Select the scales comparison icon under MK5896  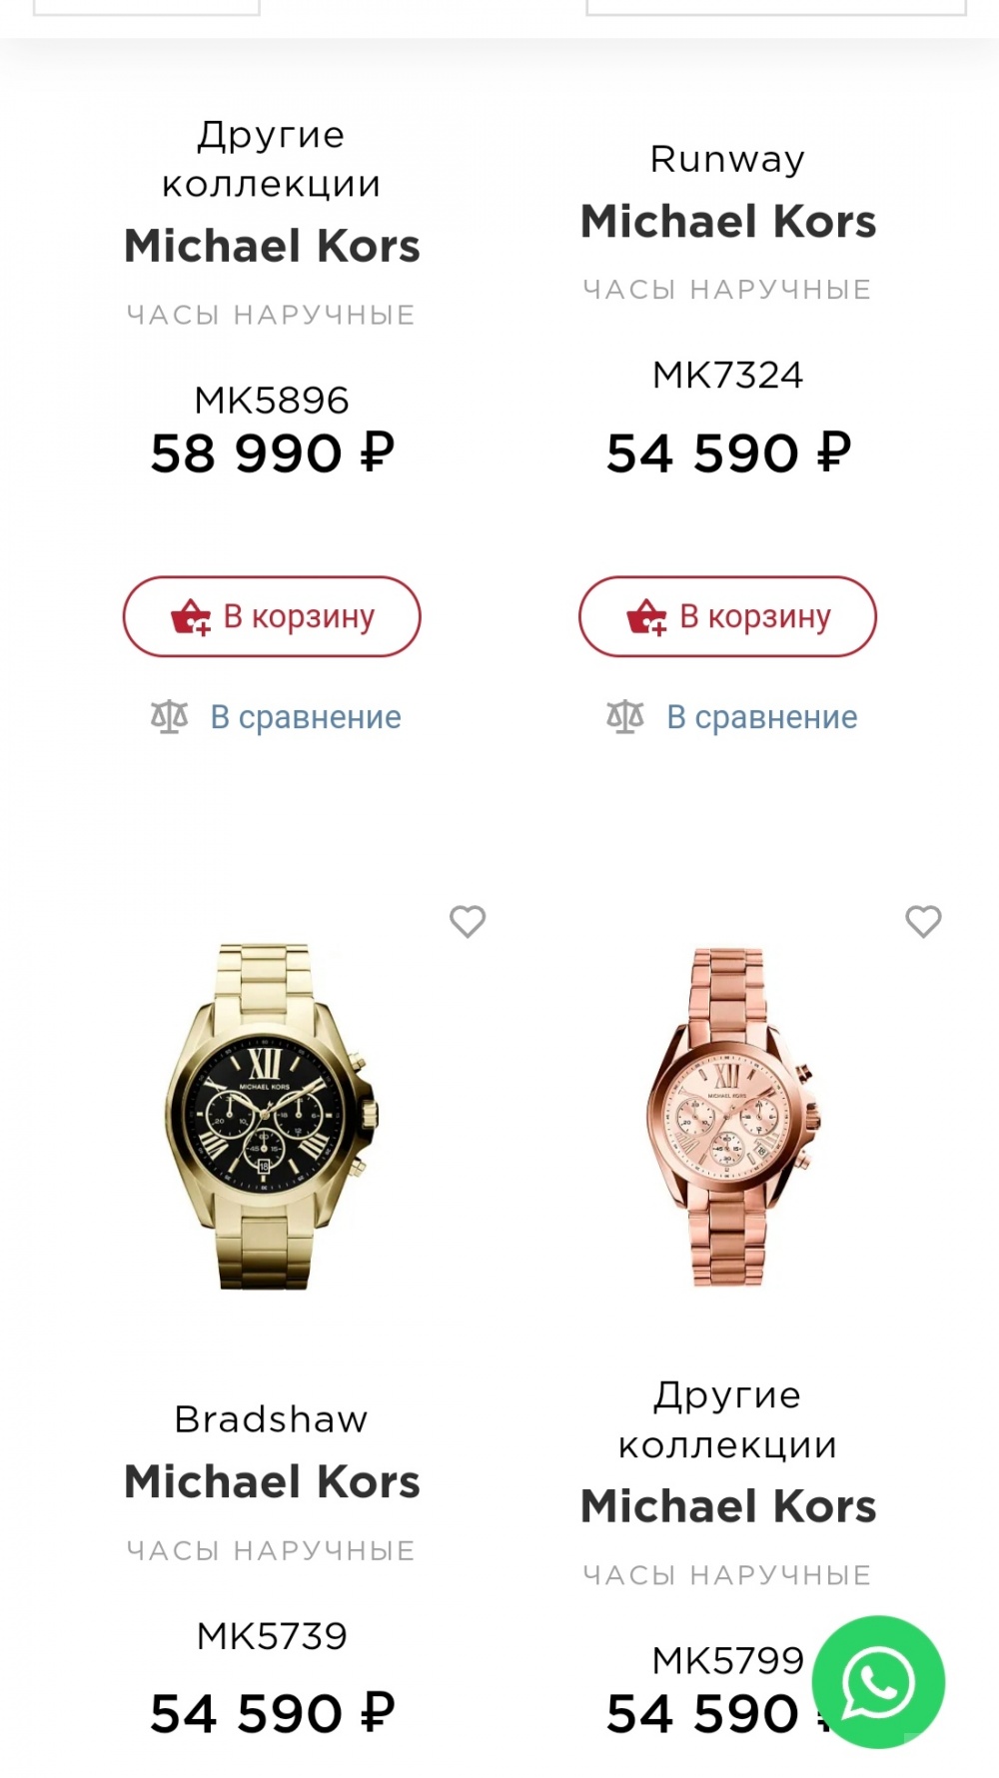[x=171, y=715]
